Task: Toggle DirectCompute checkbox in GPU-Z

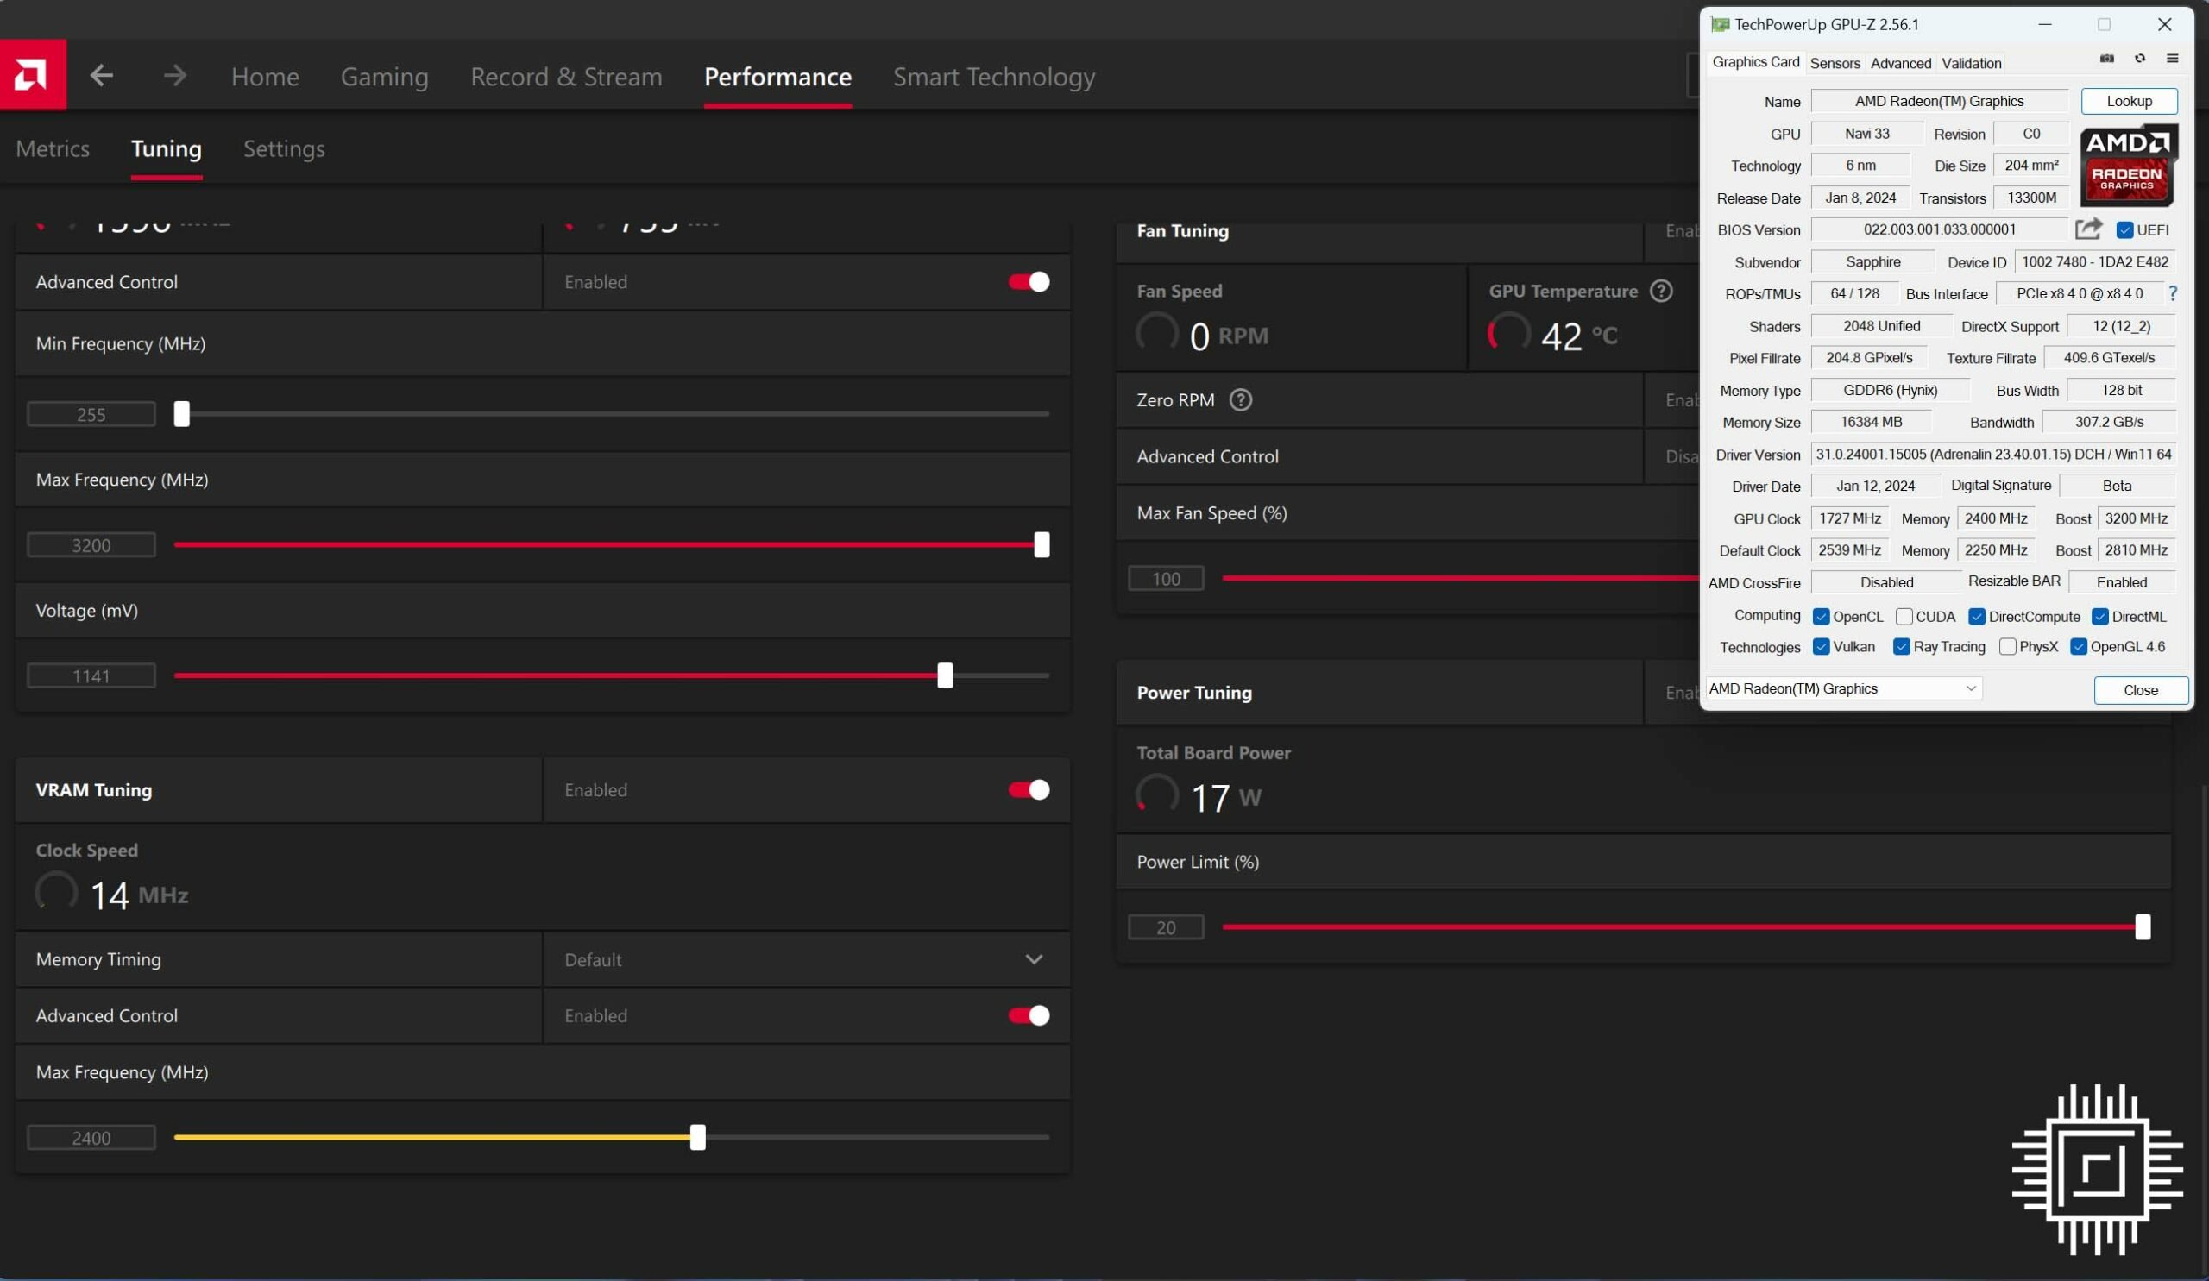Action: [x=1977, y=617]
